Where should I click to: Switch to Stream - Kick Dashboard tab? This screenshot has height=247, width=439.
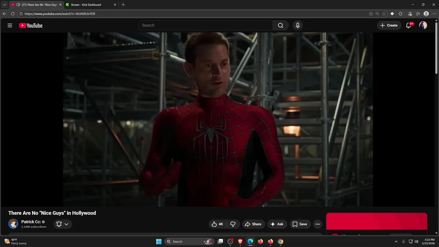[x=91, y=5]
